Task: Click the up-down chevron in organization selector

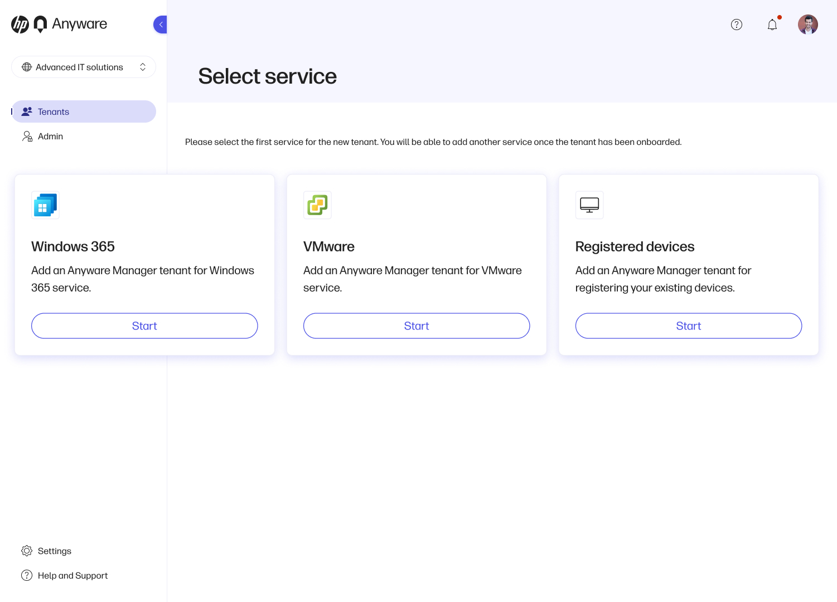Action: (143, 67)
